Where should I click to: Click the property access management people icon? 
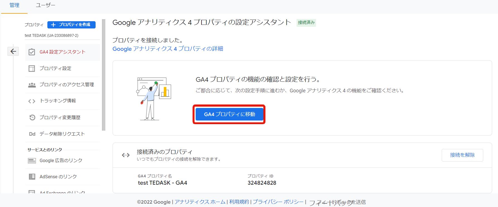(32, 85)
